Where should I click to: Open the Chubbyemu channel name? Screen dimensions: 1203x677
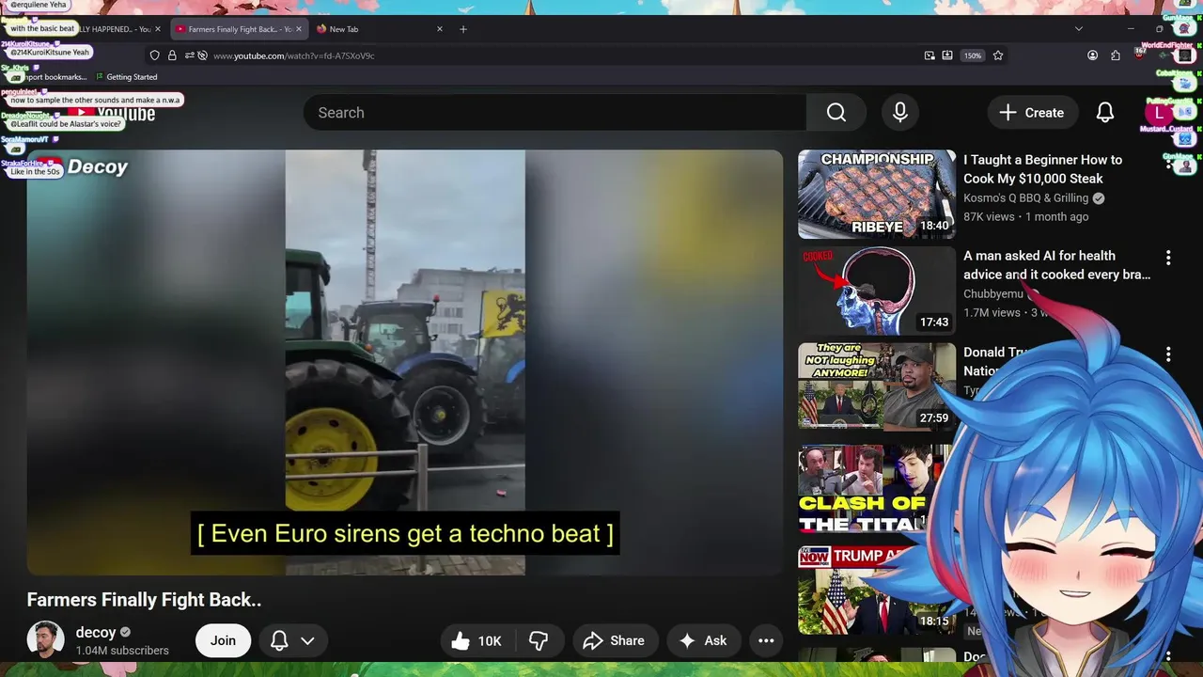tap(993, 294)
